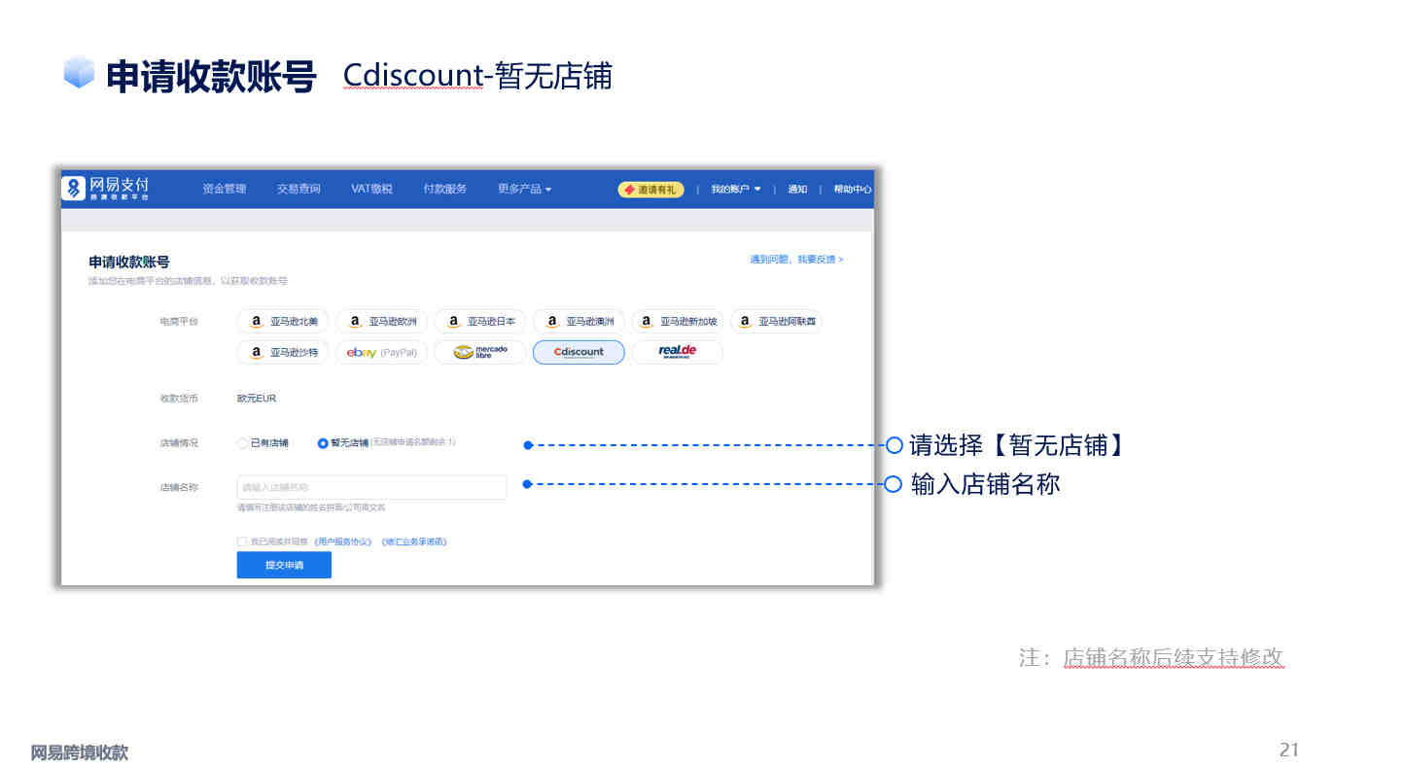Click the 提交申请 submit button
Screen dimensions: 1404x768
pos(284,565)
